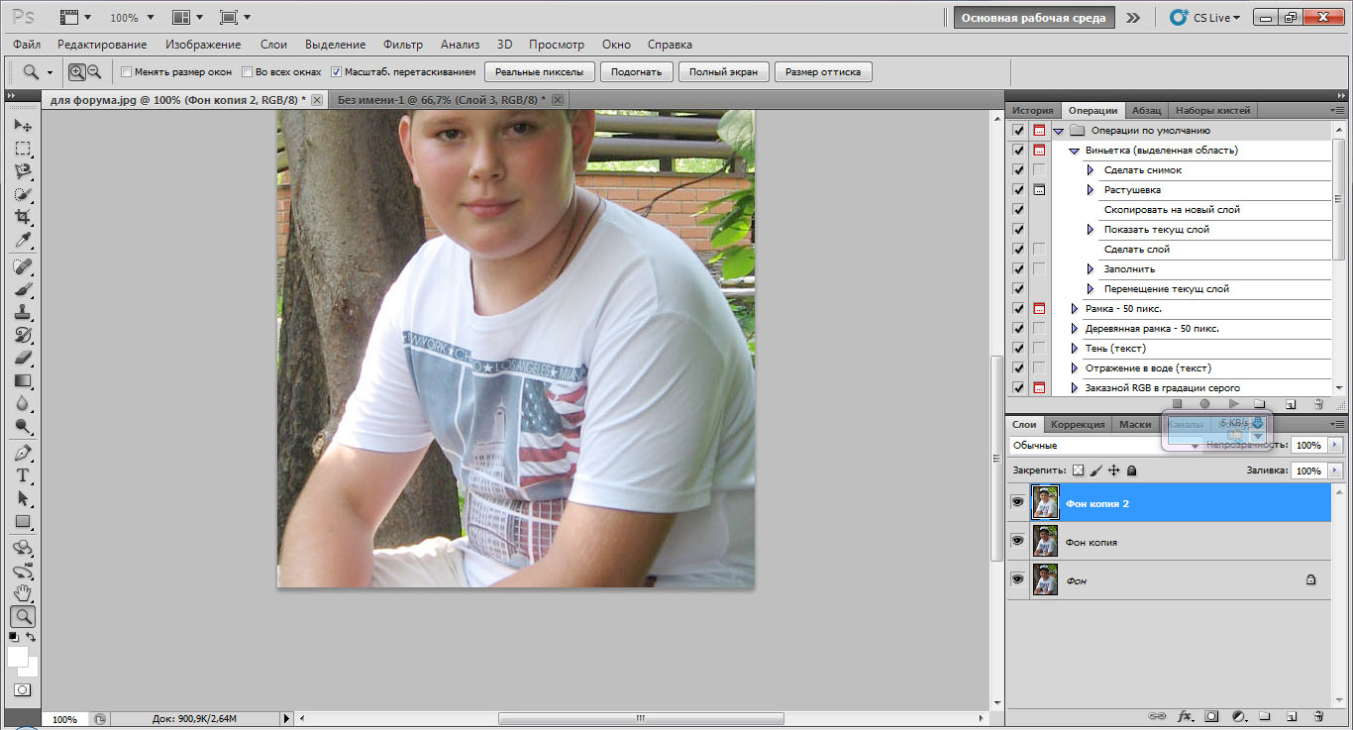Select the Gradient tool

click(x=23, y=381)
